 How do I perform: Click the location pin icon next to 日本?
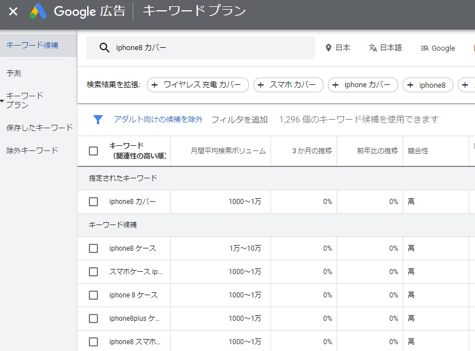329,48
